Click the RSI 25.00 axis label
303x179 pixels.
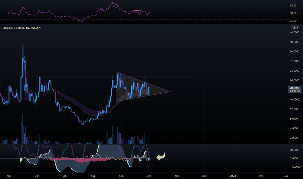[293, 21]
